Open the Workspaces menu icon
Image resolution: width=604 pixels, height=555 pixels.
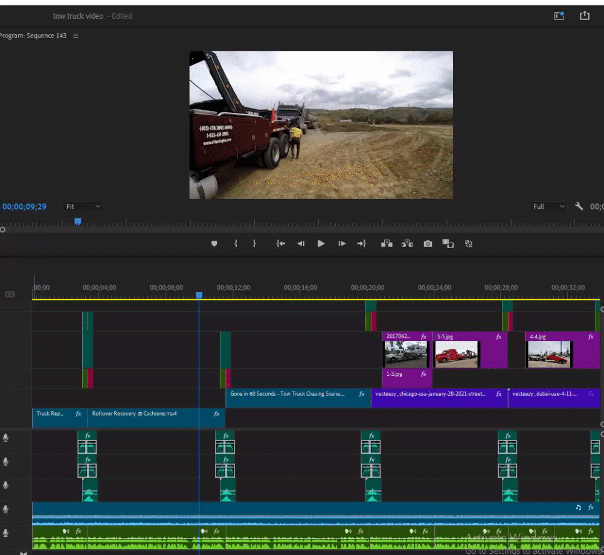point(559,16)
